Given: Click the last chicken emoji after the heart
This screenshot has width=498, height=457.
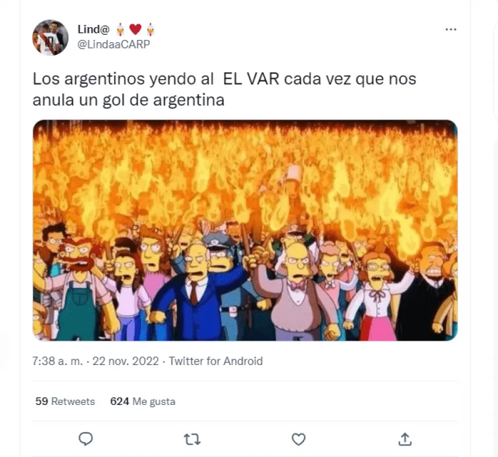Looking at the screenshot, I should (x=150, y=30).
